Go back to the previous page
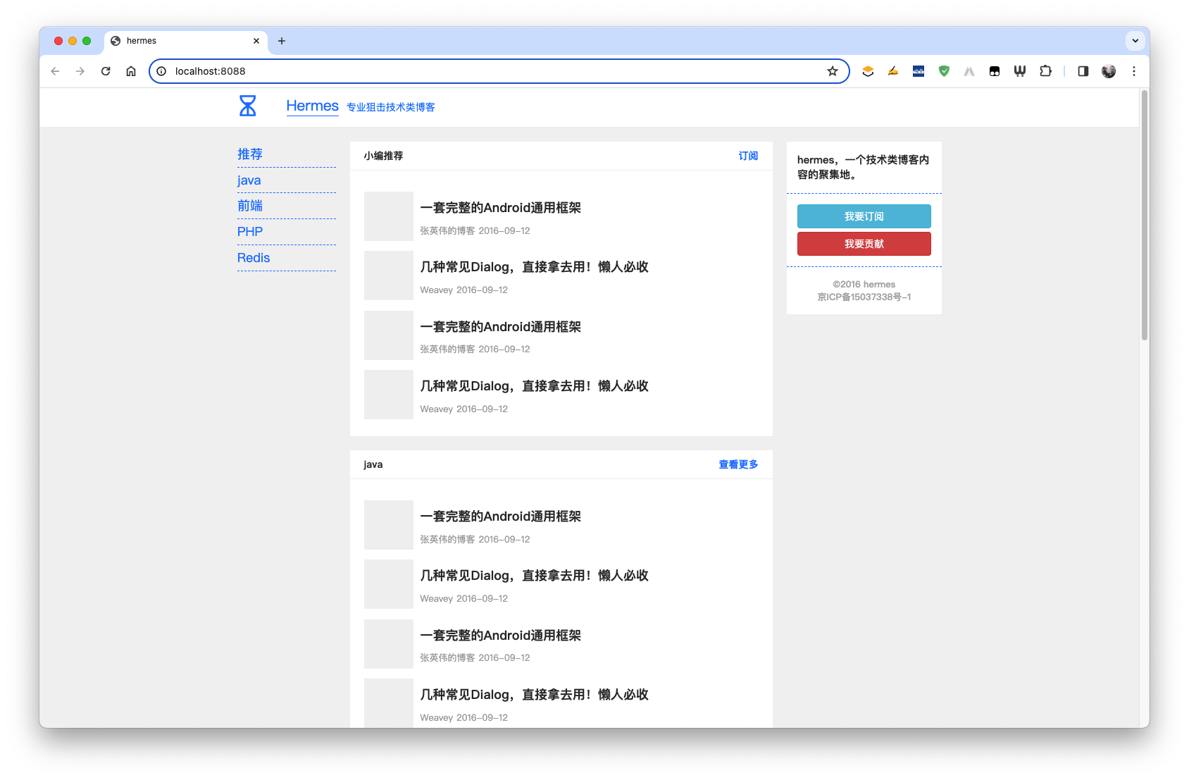The width and height of the screenshot is (1189, 780). [55, 71]
